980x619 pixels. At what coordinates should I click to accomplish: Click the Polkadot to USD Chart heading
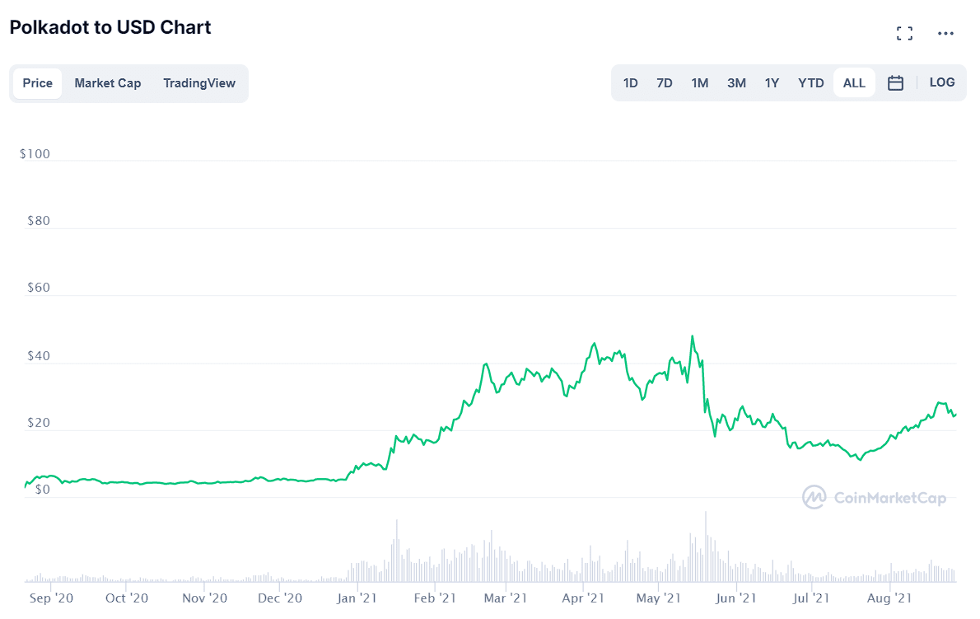pyautogui.click(x=110, y=27)
